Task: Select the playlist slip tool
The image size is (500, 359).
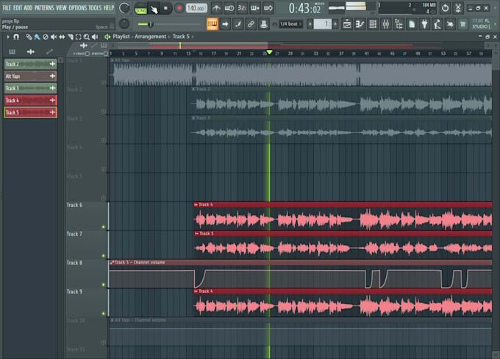Action: point(62,37)
